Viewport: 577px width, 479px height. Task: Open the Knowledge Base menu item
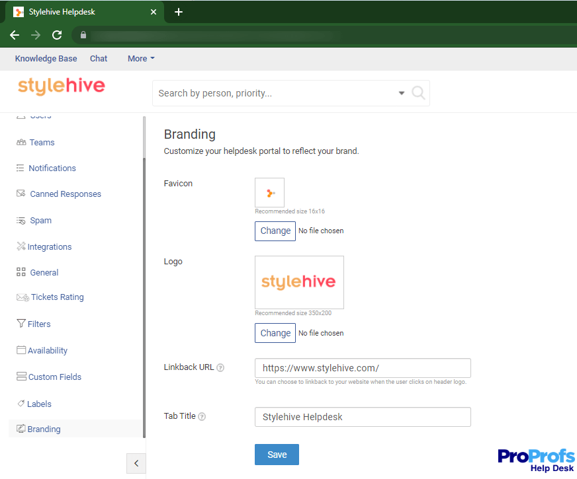46,58
